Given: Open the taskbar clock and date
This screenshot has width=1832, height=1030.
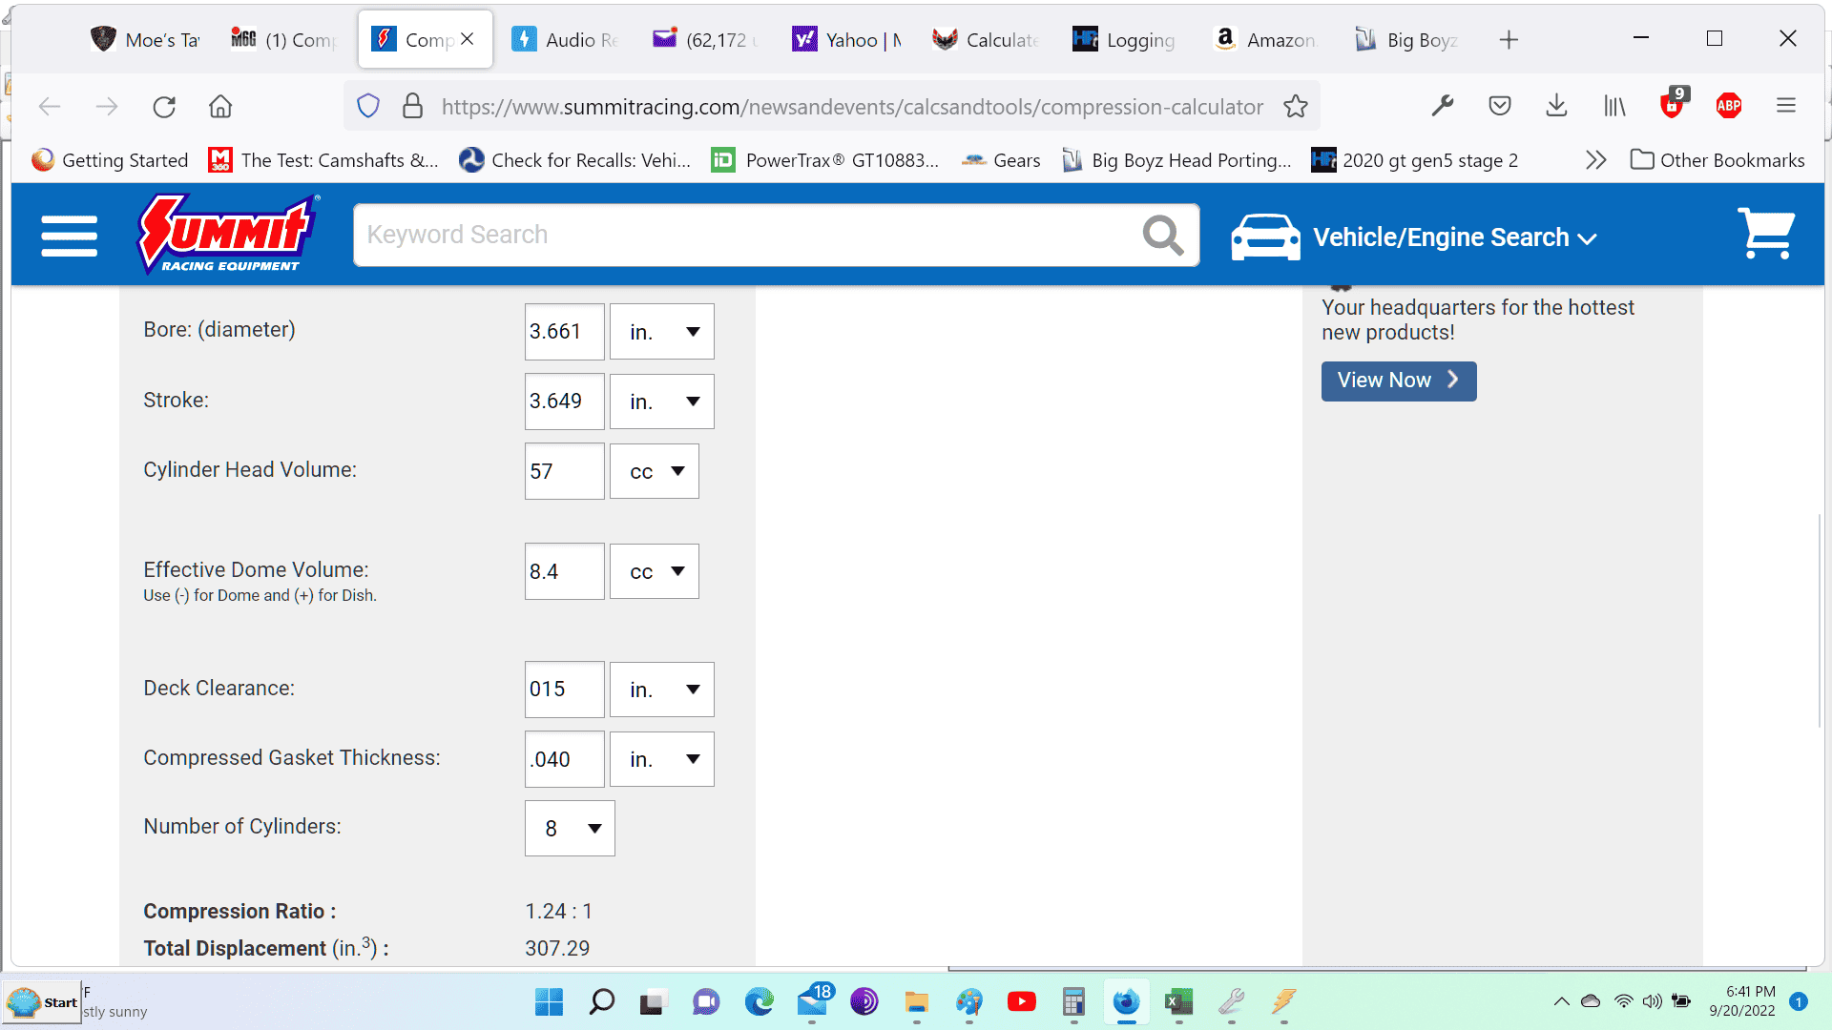Looking at the screenshot, I should (x=1742, y=1001).
